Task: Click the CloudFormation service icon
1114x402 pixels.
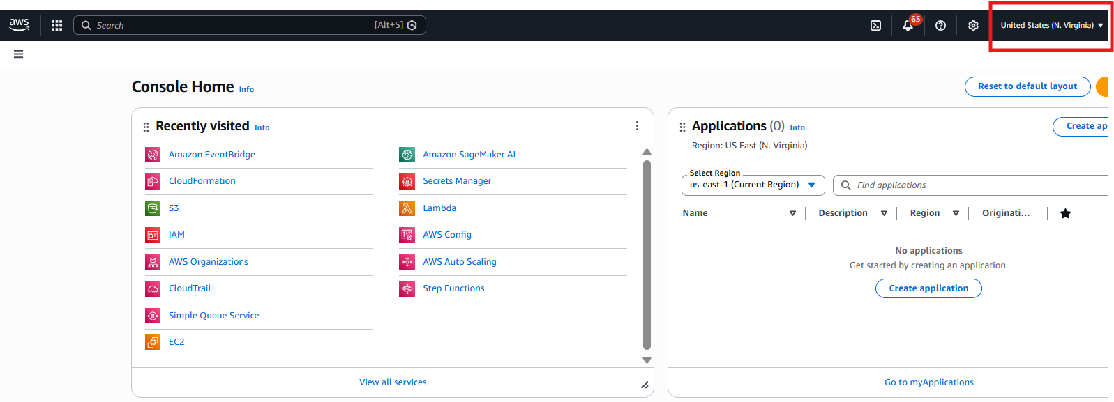Action: point(153,181)
